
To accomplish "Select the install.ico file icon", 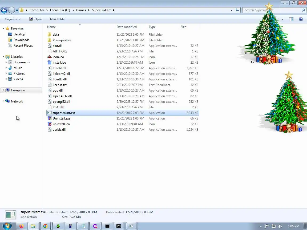I will coord(50,62).
